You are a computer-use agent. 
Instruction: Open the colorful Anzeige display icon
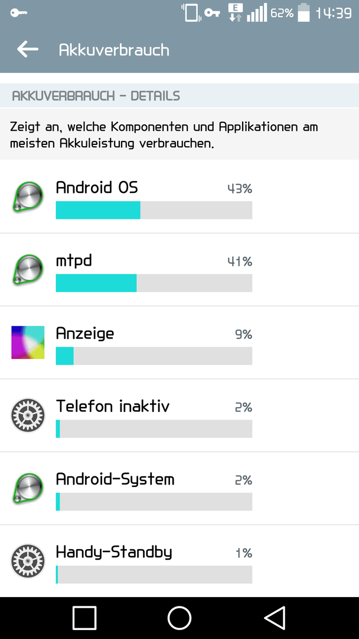pos(28,343)
